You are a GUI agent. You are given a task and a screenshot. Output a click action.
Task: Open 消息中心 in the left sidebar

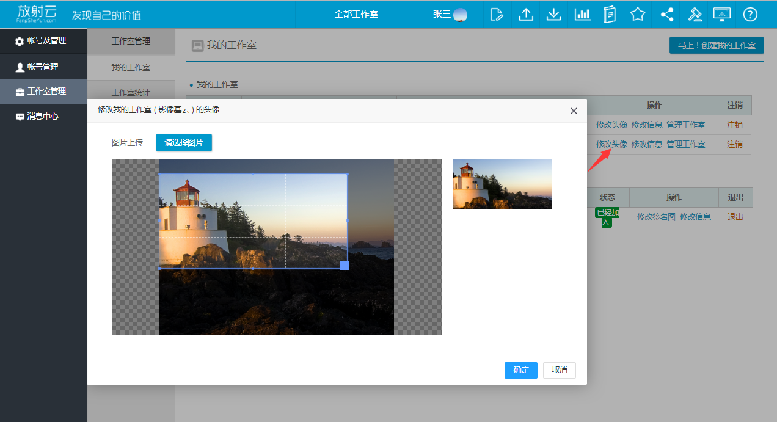43,116
